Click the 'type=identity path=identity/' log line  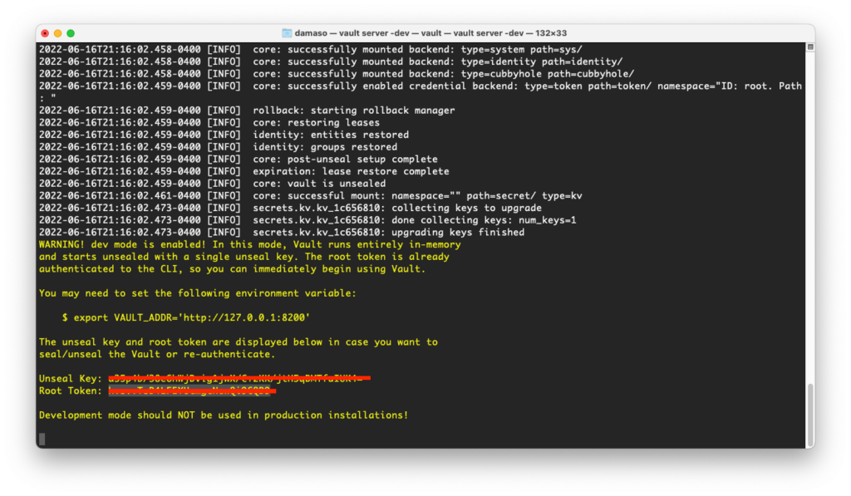click(x=331, y=61)
